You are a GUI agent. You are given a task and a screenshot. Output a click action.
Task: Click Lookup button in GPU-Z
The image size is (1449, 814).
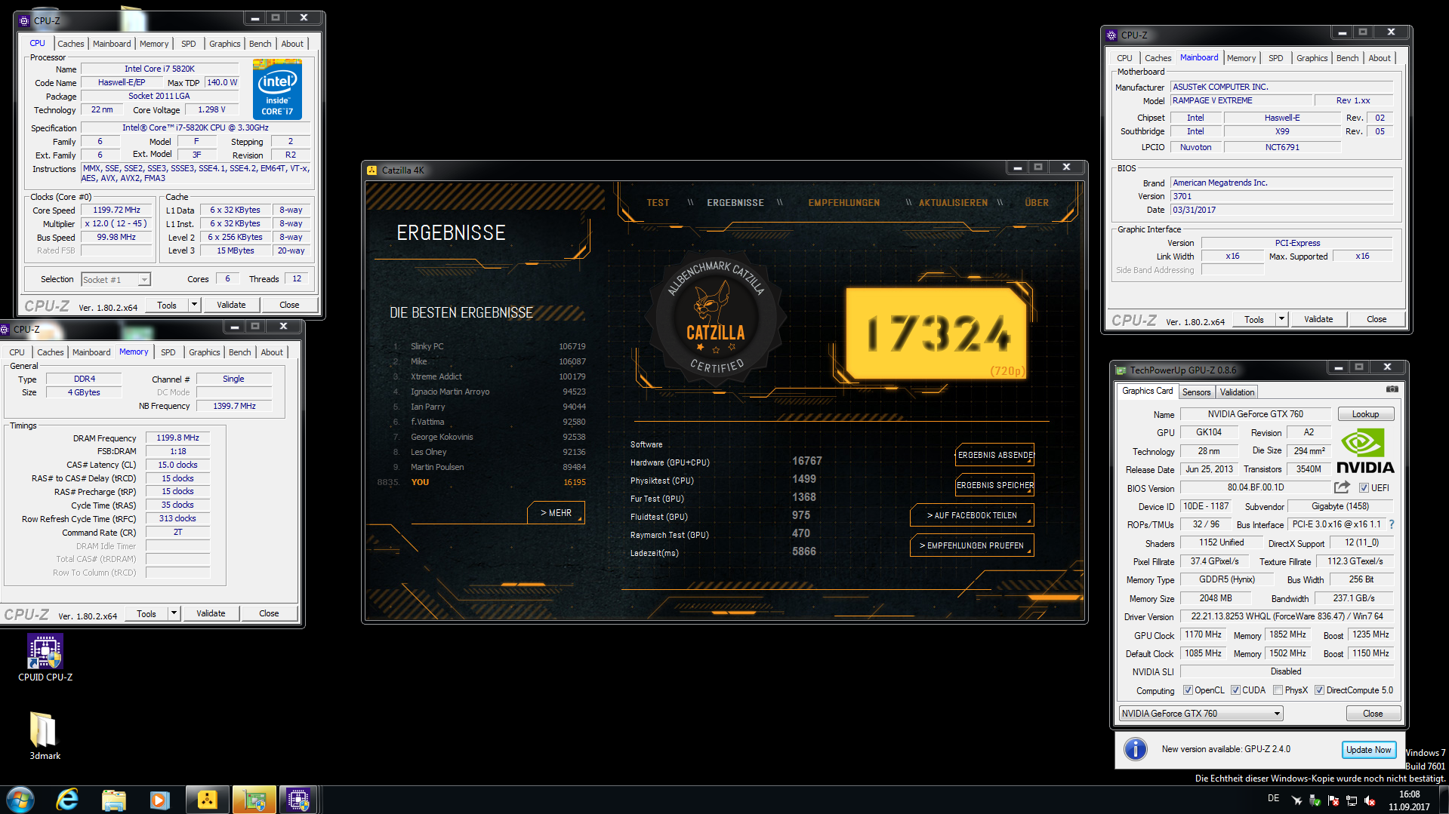point(1365,414)
